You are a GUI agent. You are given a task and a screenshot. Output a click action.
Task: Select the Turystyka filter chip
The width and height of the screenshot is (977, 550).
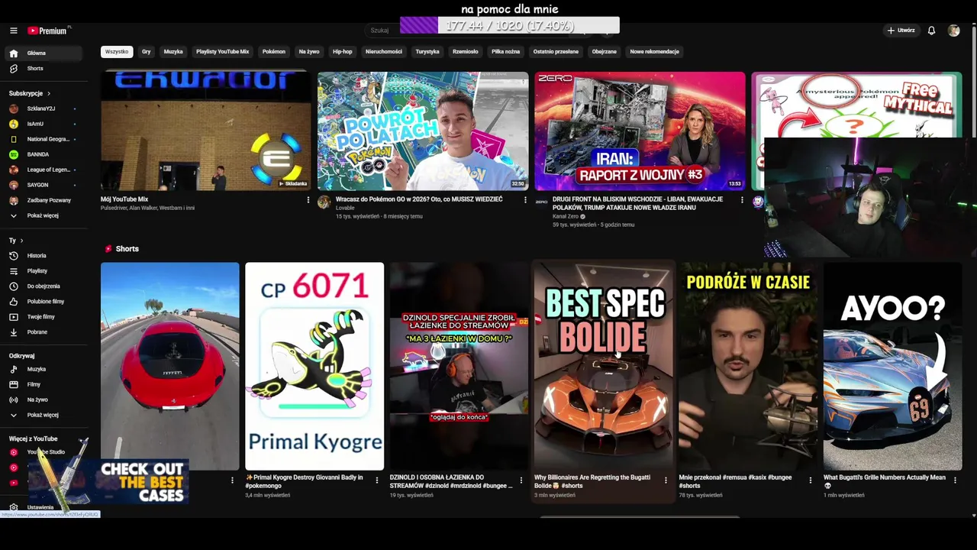(x=427, y=52)
